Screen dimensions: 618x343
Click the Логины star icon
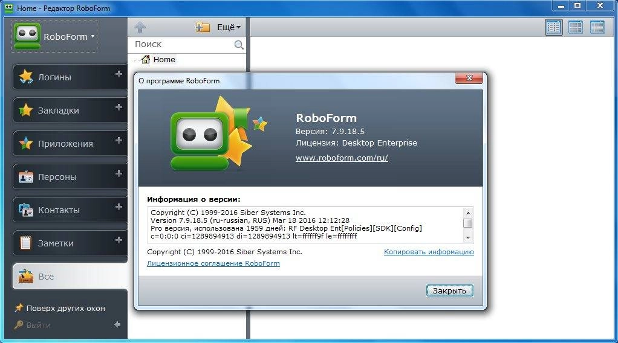pos(26,77)
